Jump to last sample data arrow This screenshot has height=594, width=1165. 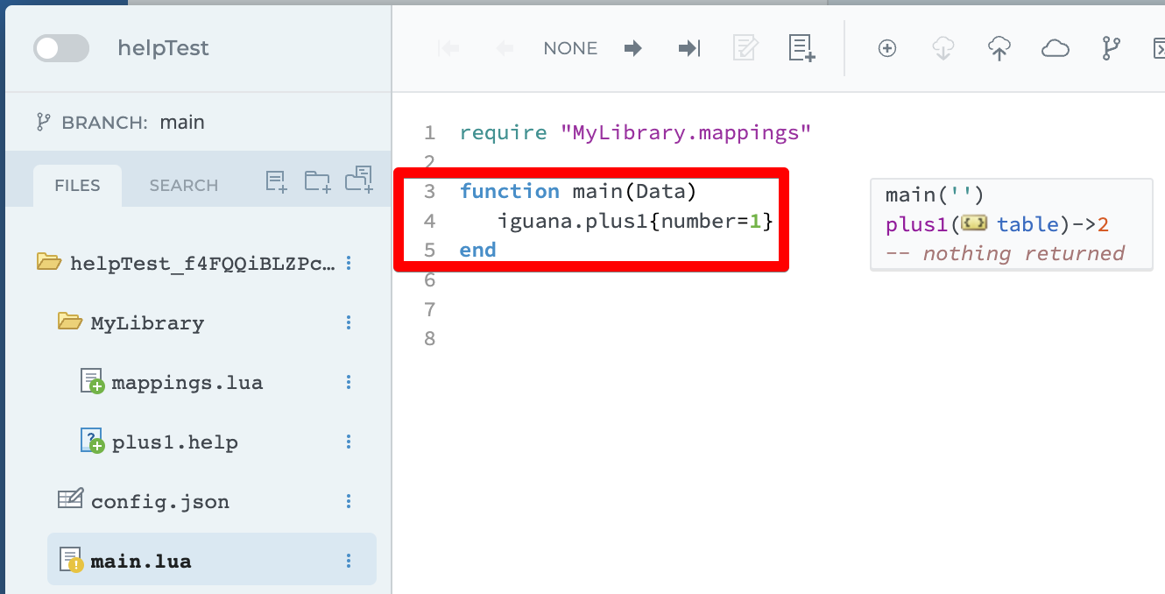[x=689, y=49]
